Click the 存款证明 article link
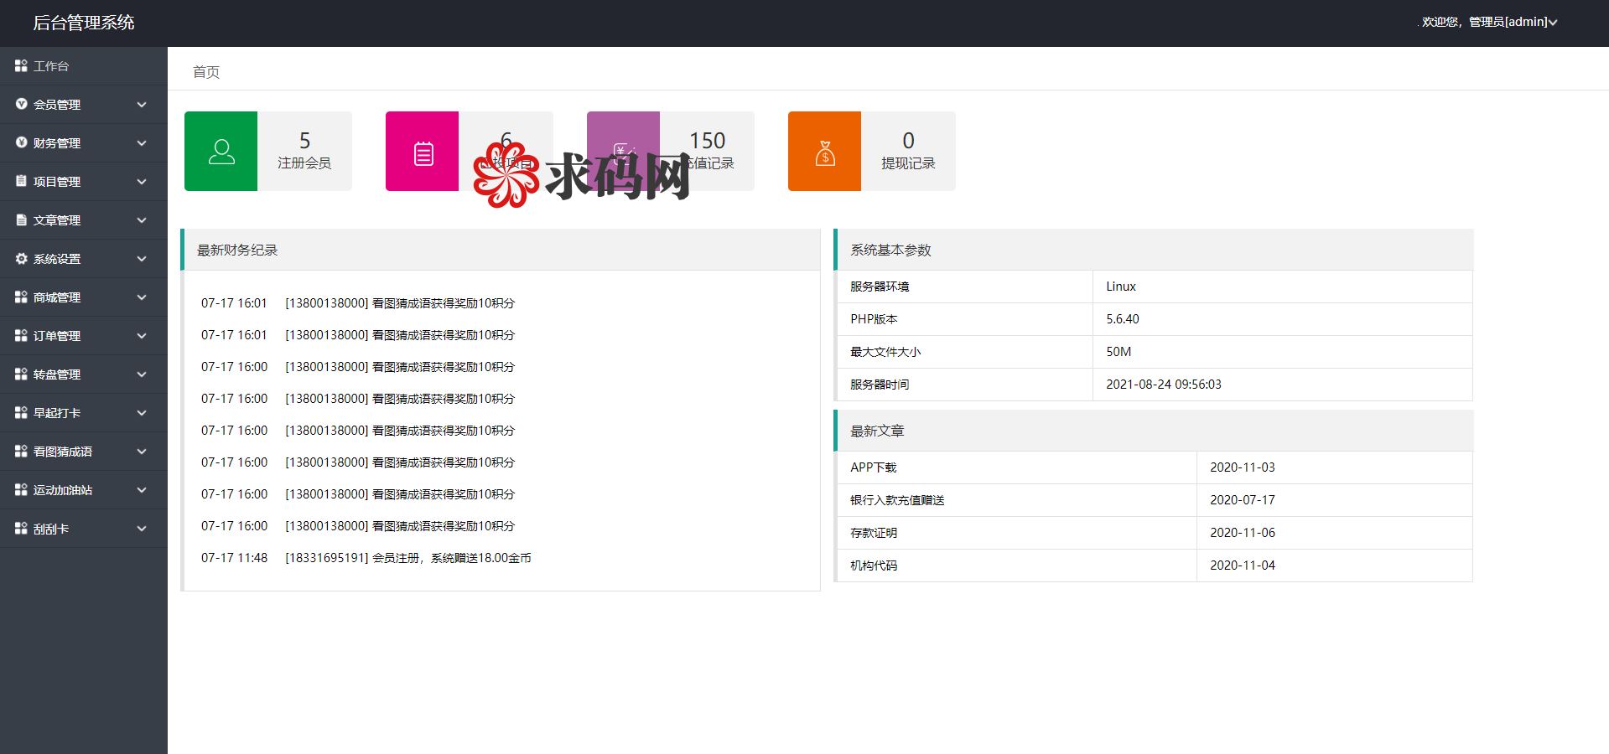 click(x=871, y=532)
